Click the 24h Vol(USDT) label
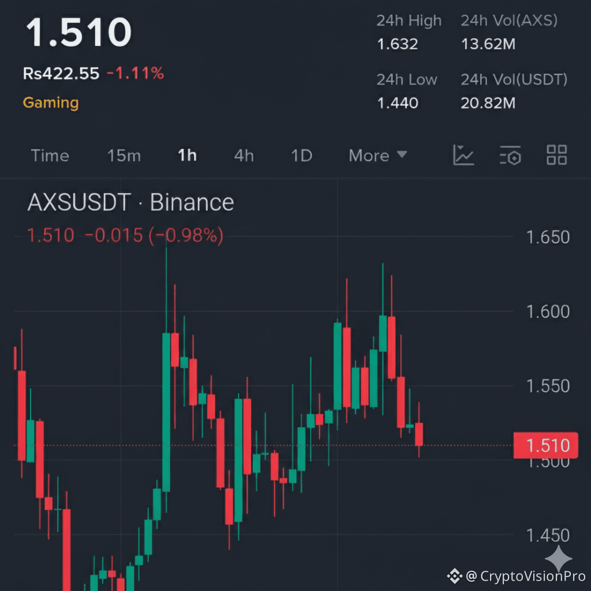This screenshot has height=591, width=591. tap(514, 80)
